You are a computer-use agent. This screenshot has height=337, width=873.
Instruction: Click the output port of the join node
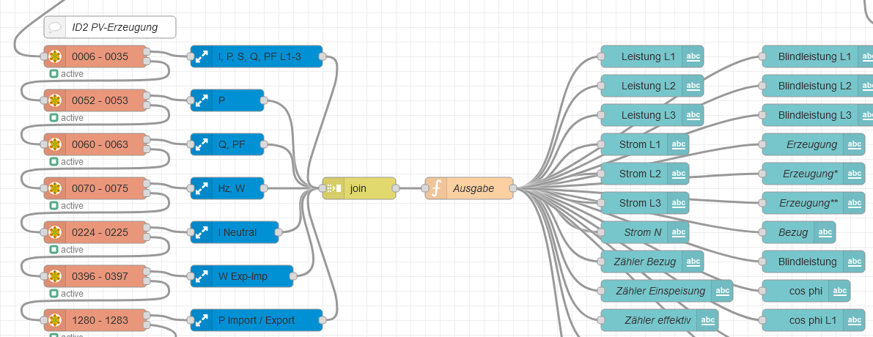396,188
